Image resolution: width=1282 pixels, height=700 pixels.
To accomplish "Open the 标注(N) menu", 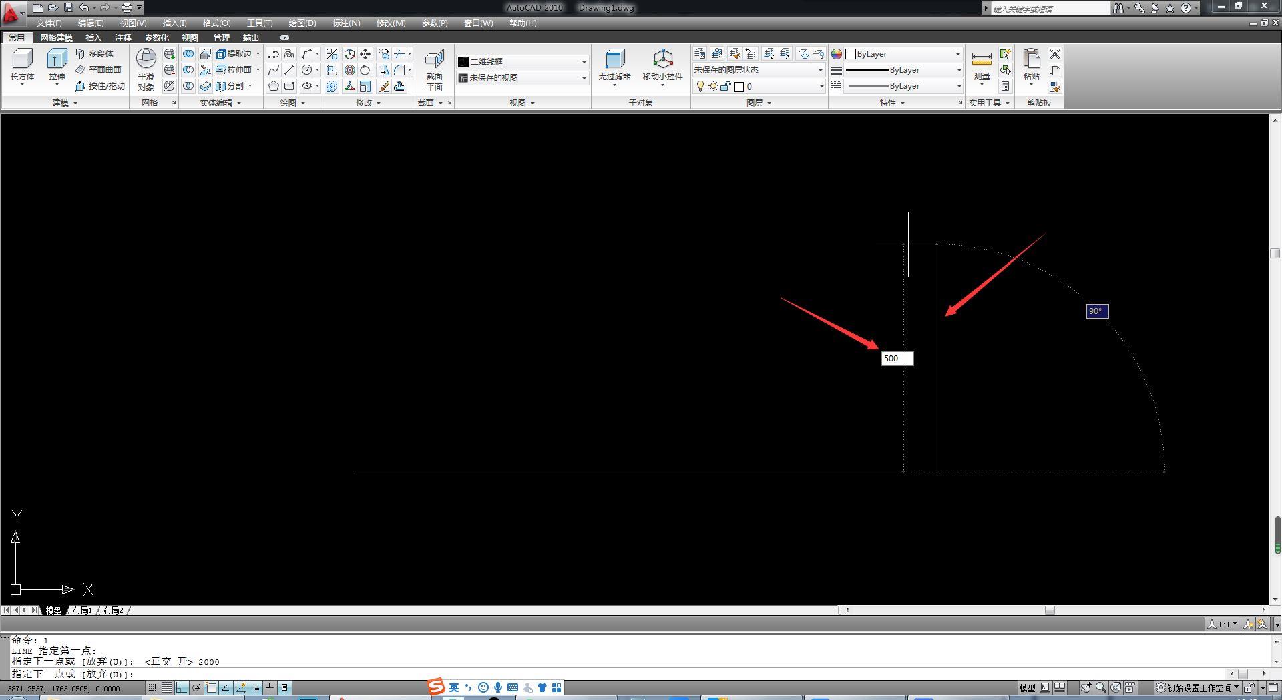I will pos(346,23).
